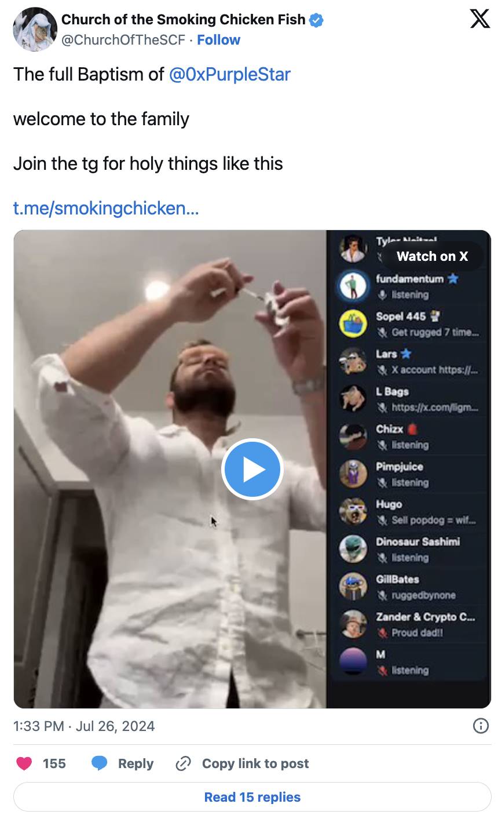Click the Reply speech bubble icon
This screenshot has height=822, width=498.
click(100, 763)
